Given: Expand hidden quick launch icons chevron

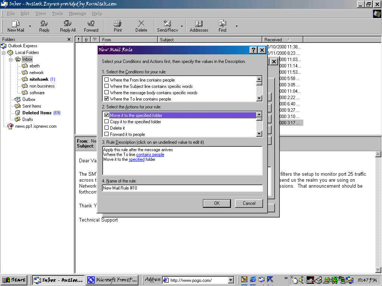Looking at the screenshot, I should 286,278.
